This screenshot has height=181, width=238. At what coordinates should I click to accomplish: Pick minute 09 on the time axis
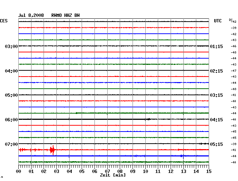pyautogui.click(x=133, y=171)
